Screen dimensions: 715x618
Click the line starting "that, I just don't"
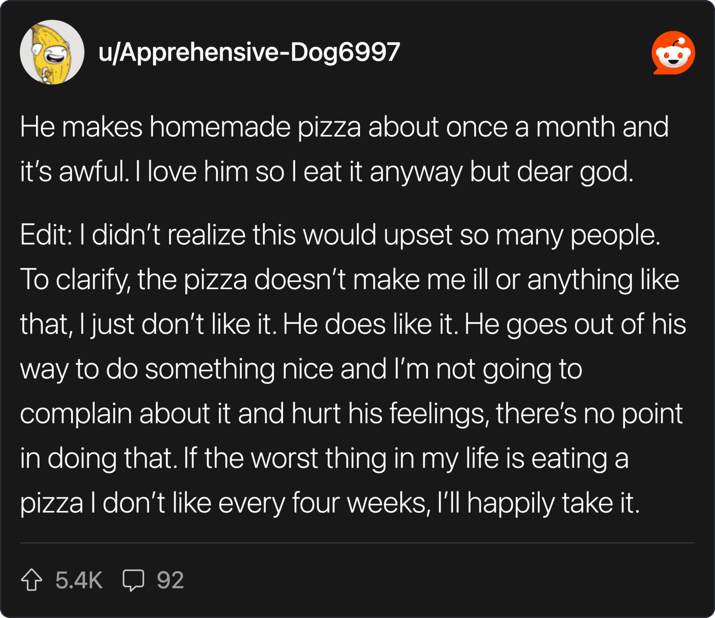tap(353, 325)
